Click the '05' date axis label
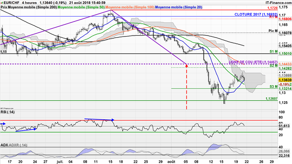 coord(186,161)
